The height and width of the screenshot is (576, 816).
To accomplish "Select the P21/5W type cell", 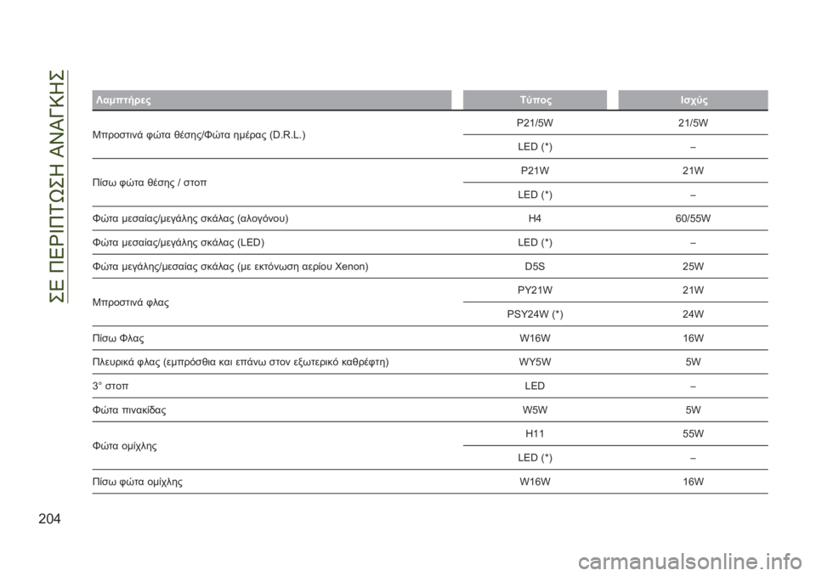I will (x=535, y=123).
